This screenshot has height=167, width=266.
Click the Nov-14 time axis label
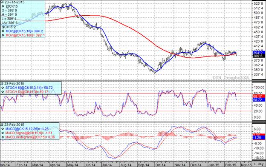(x=180, y=164)
